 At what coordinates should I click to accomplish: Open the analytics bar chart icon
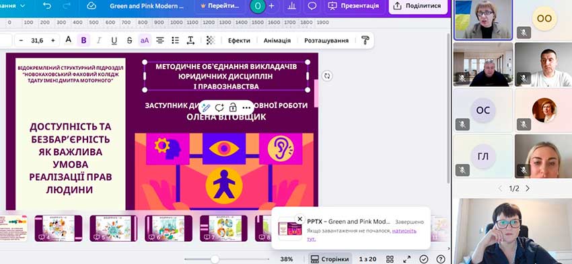(291, 6)
